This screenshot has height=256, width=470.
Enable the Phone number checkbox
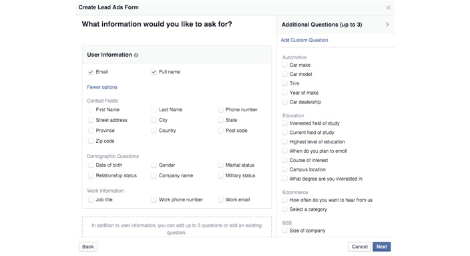[x=220, y=109]
